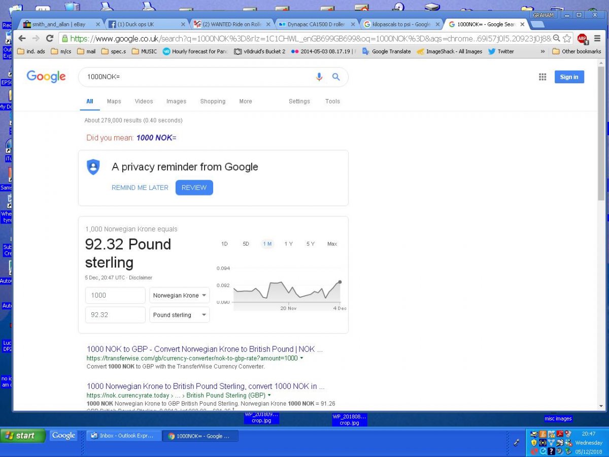Open the m/cs bookmarks folder
Image resolution: width=609 pixels, height=457 pixels.
61,51
